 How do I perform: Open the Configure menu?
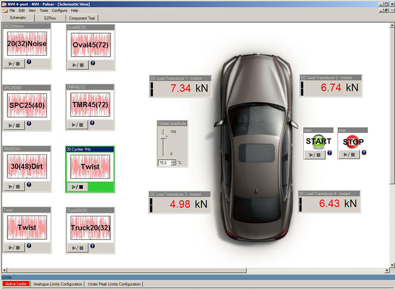tap(59, 10)
